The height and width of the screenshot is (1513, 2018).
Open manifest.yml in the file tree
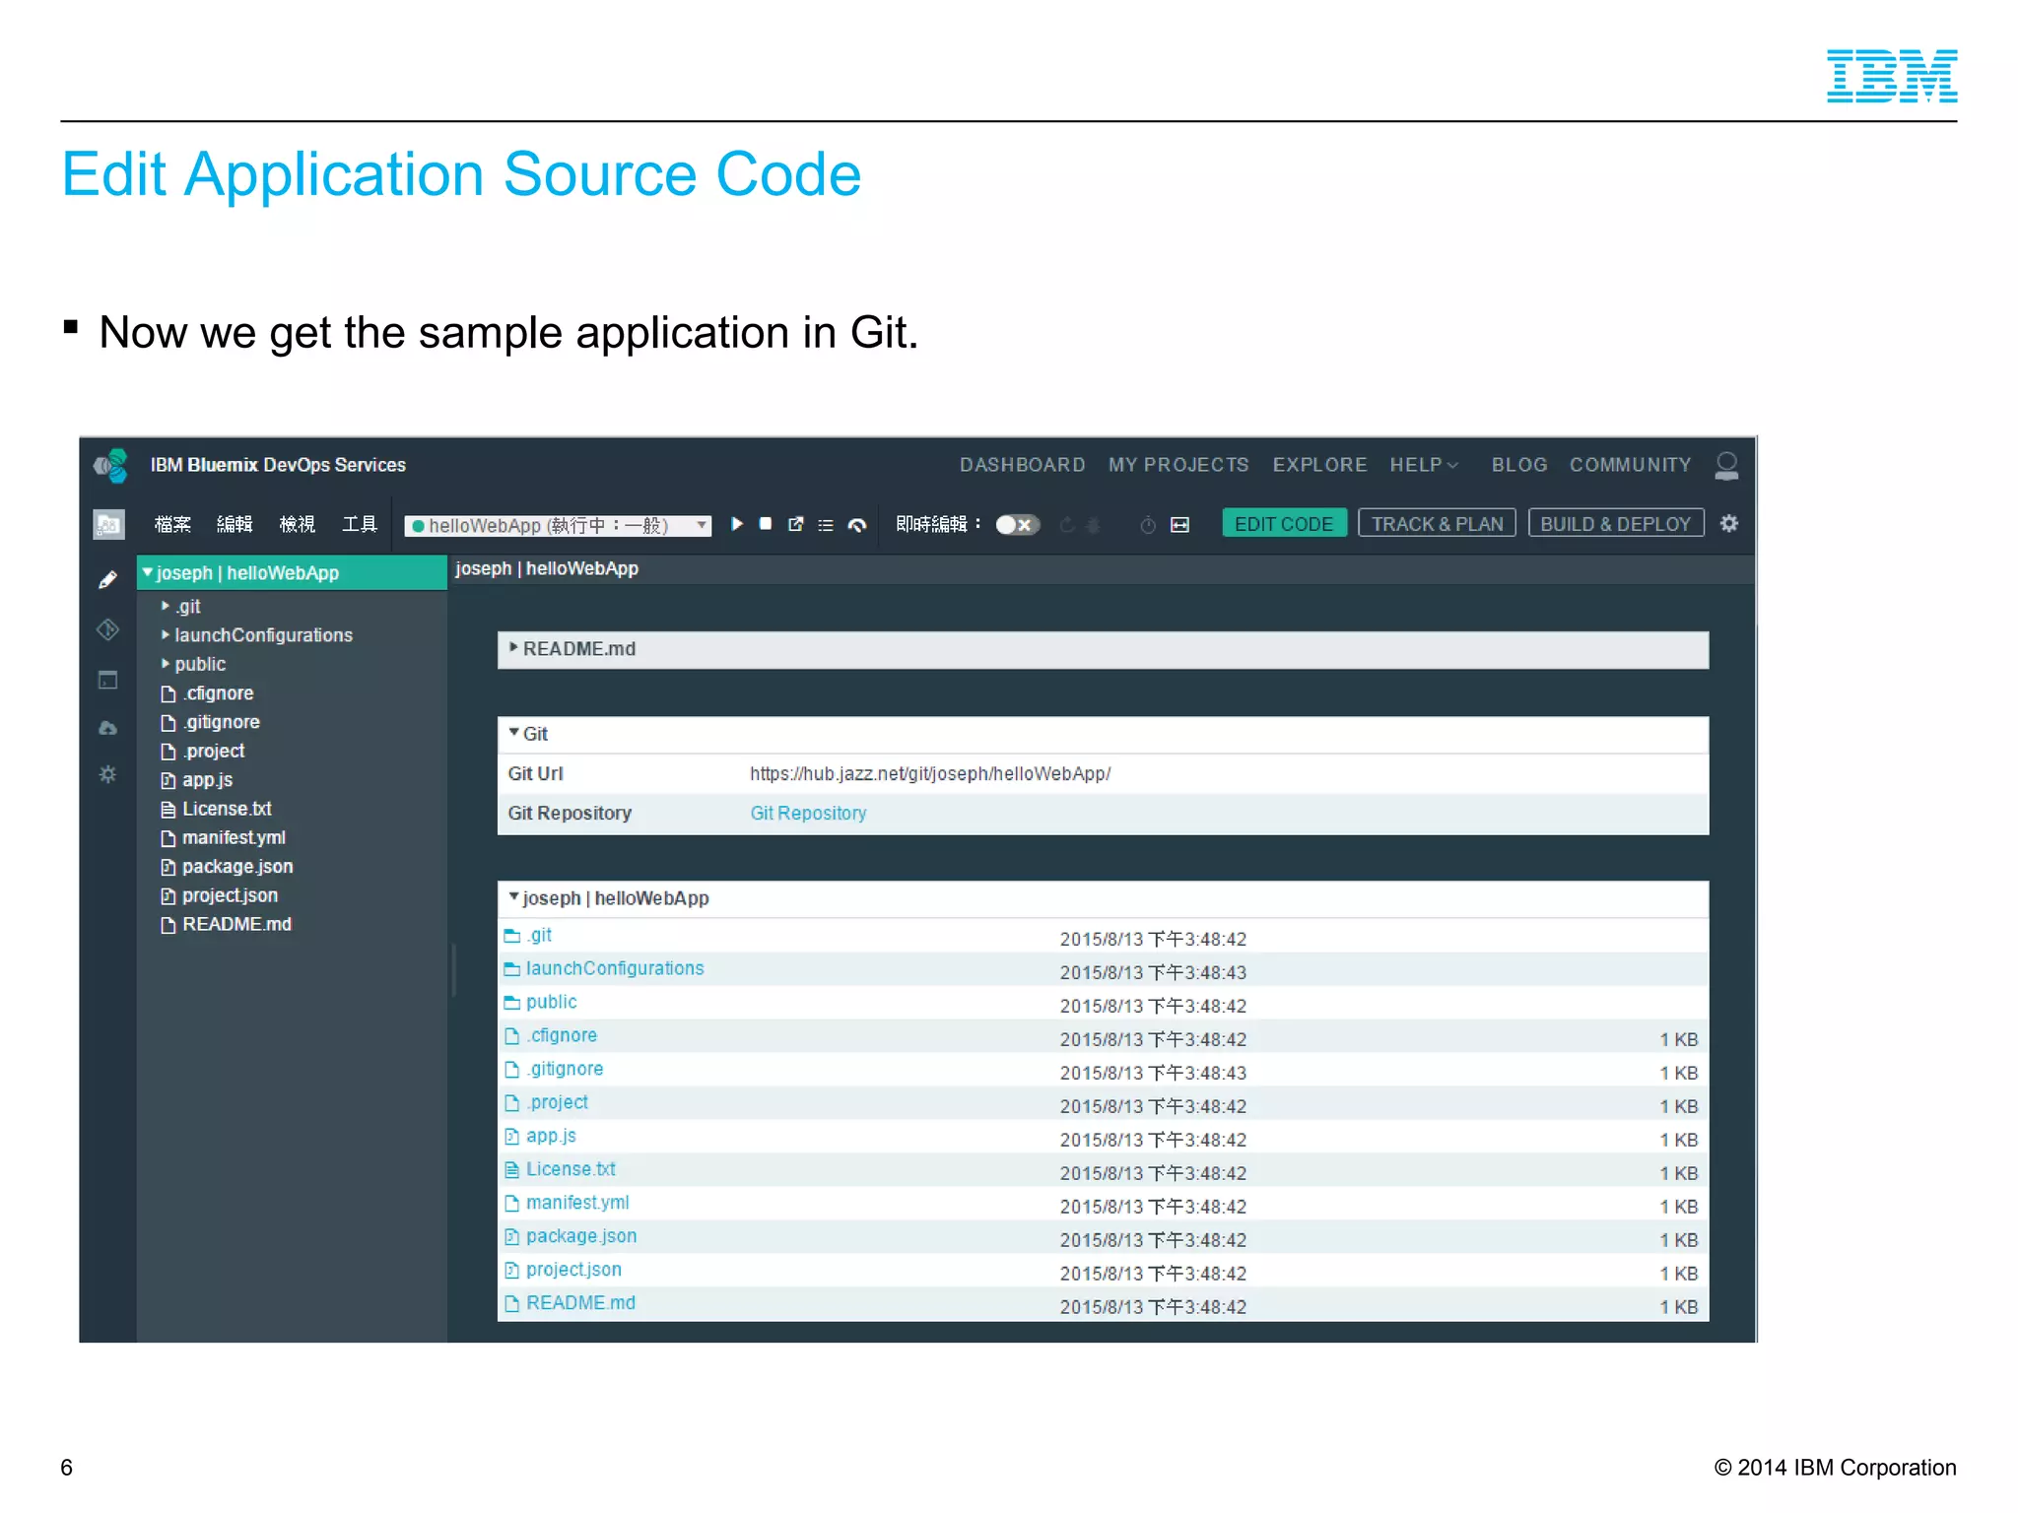point(234,837)
